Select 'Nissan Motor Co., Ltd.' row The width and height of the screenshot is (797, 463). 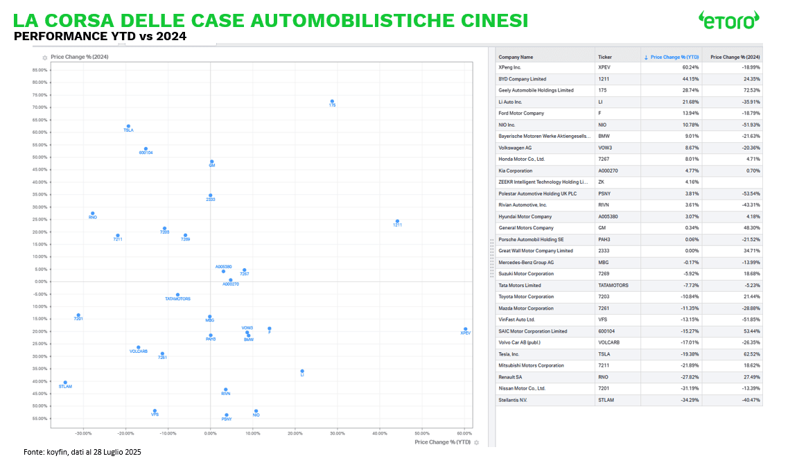coord(629,388)
